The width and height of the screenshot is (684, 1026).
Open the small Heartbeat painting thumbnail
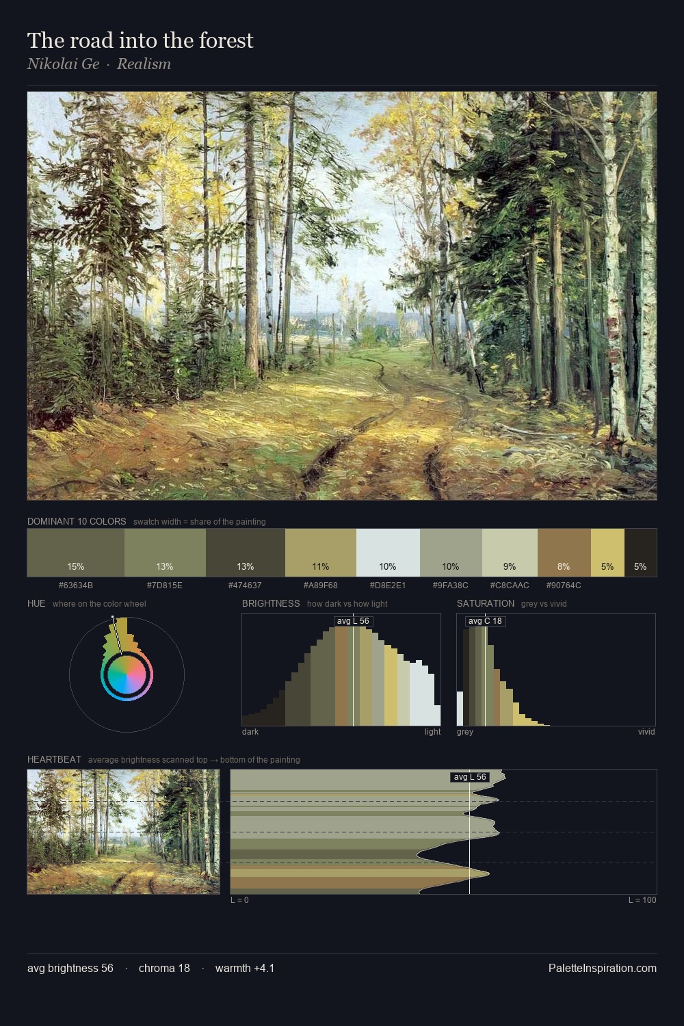tap(124, 832)
